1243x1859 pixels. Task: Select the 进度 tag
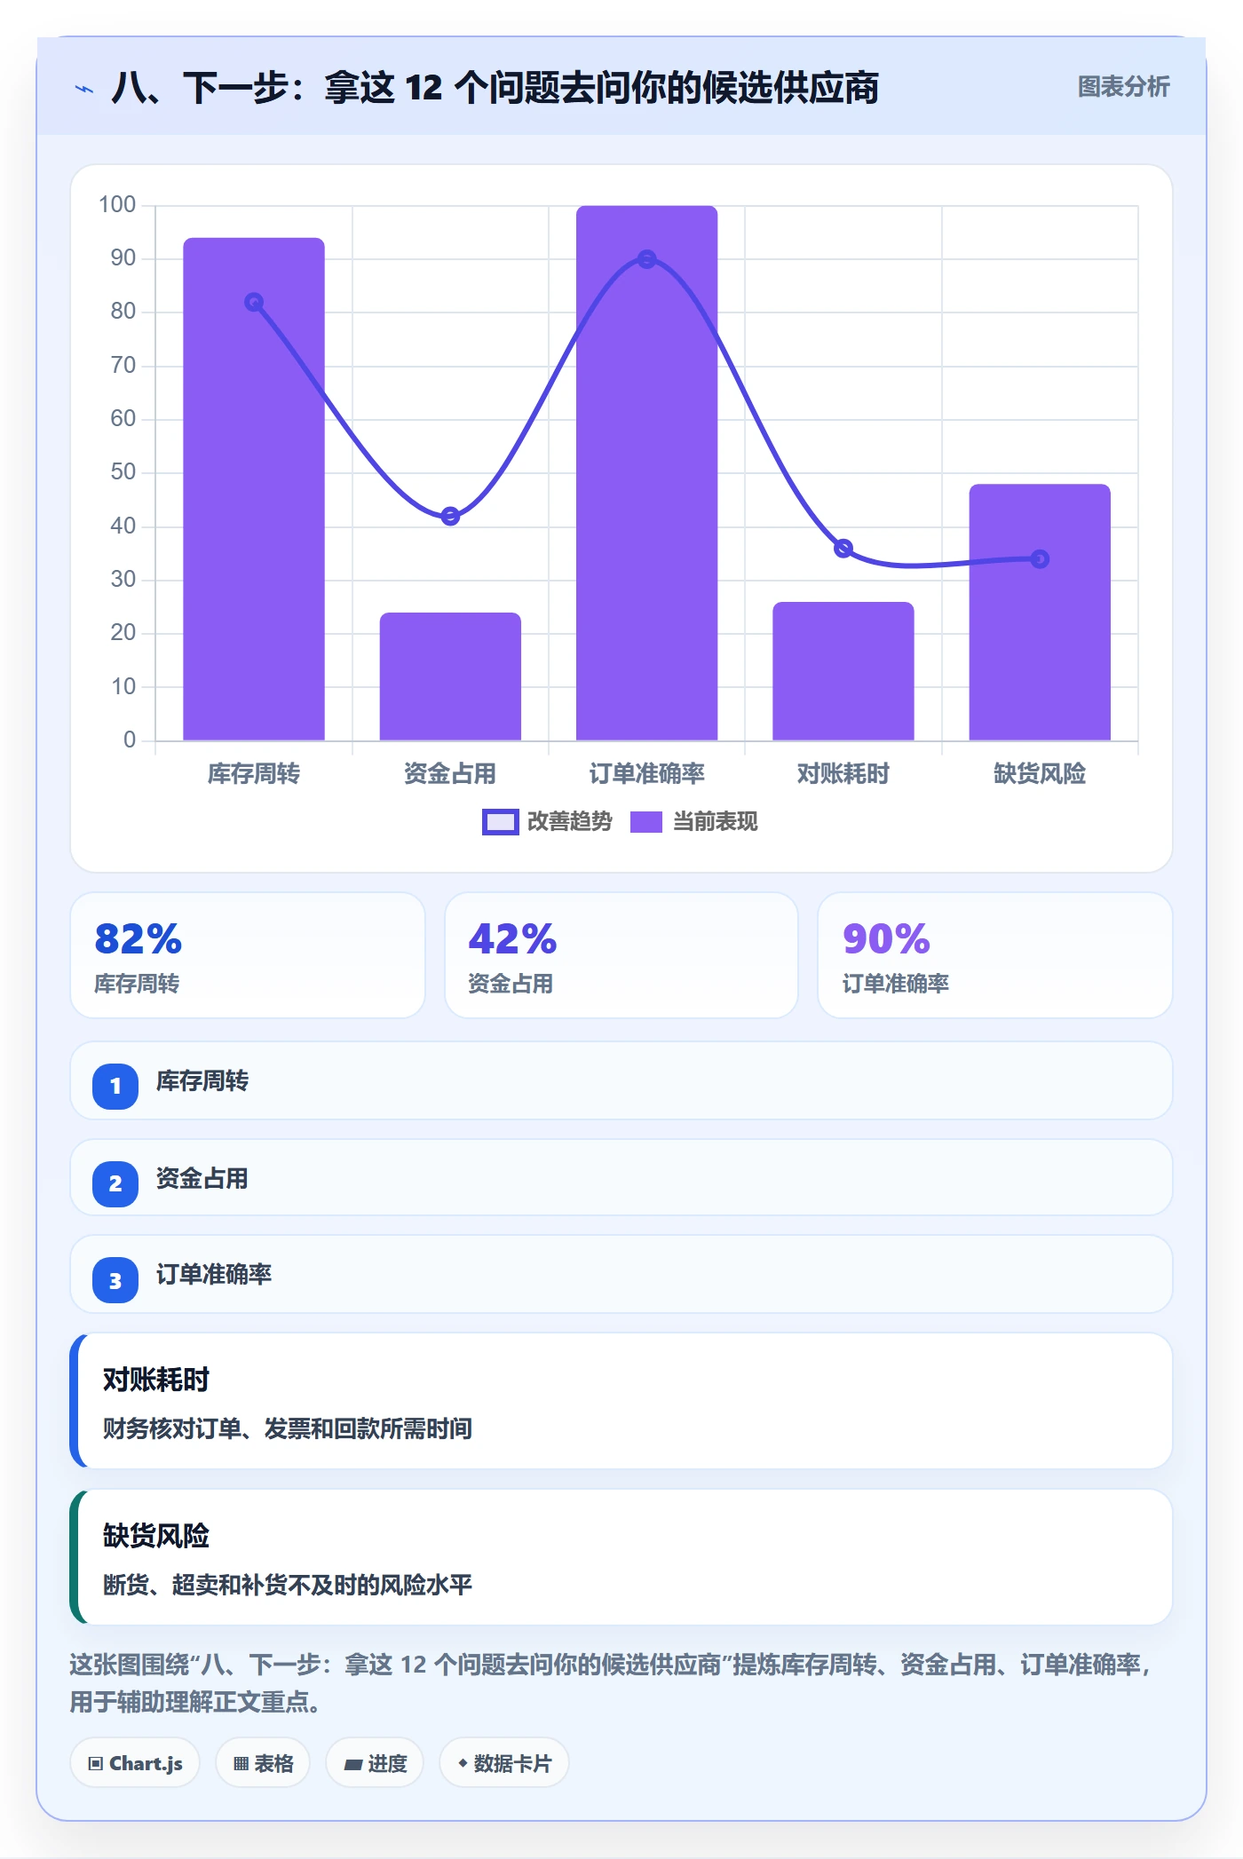[x=375, y=1763]
